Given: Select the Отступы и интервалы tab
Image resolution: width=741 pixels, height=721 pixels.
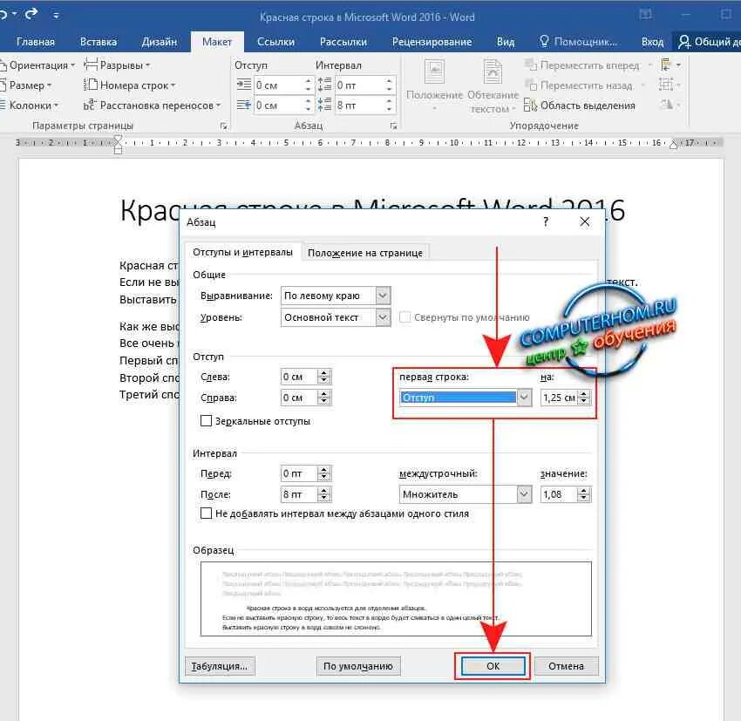Looking at the screenshot, I should tap(242, 252).
